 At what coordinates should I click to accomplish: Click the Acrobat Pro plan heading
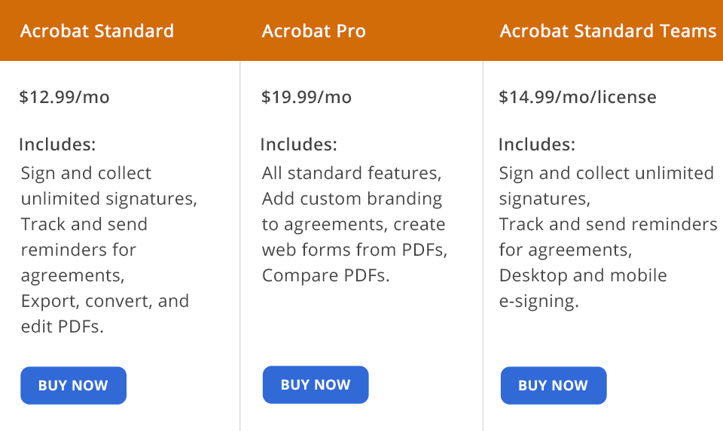coord(314,32)
